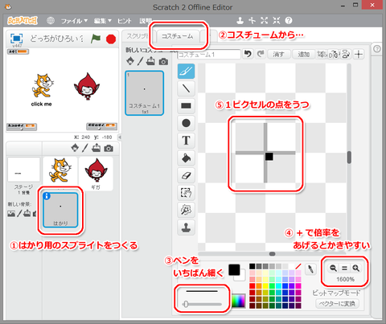386x324 pixels.
Task: Click the globe language icon
Action: point(51,20)
